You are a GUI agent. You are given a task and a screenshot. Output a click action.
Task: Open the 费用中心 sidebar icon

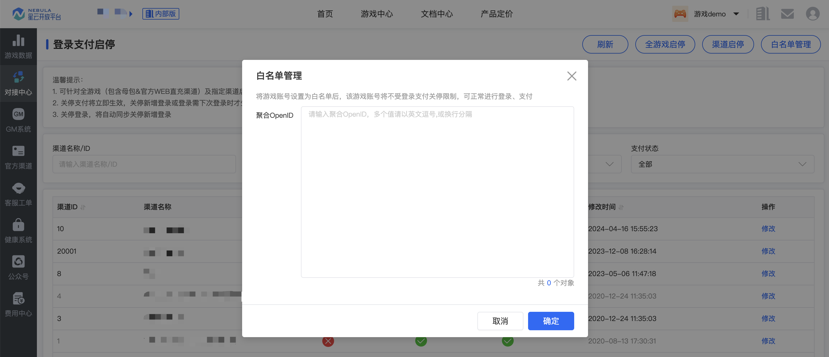tap(18, 299)
